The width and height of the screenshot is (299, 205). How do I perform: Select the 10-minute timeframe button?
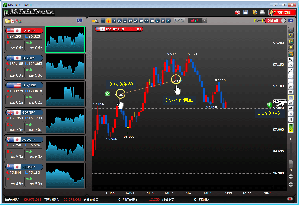[119, 20]
